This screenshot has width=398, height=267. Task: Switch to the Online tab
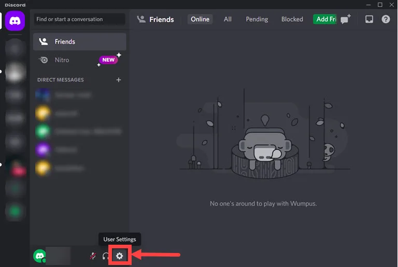click(200, 19)
